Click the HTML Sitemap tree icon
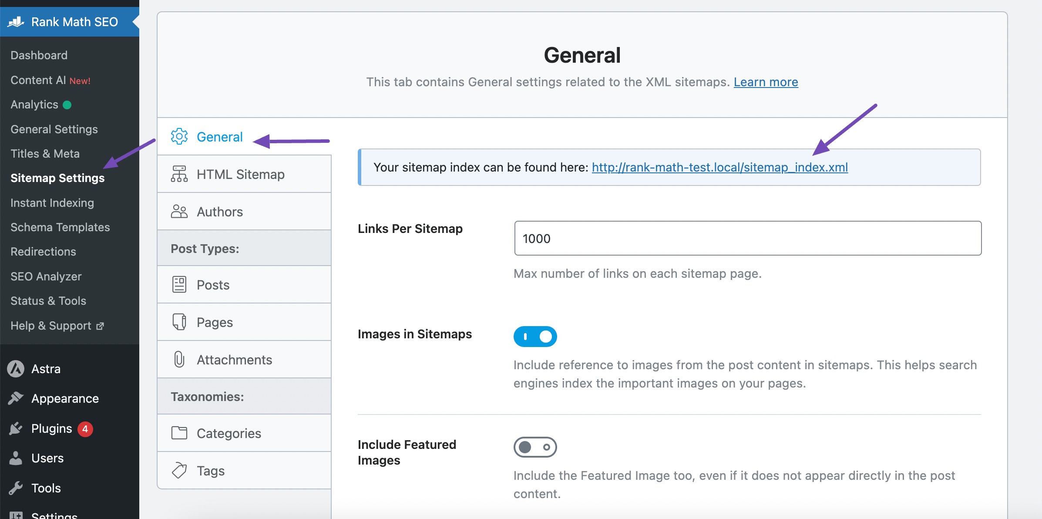This screenshot has width=1042, height=519. (x=179, y=174)
